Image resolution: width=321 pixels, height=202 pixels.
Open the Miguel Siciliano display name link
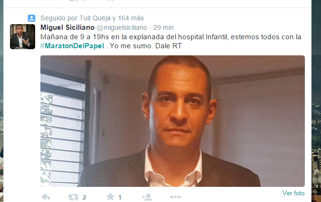tap(67, 27)
